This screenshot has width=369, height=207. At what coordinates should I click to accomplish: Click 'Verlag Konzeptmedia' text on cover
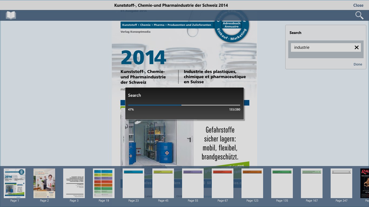[135, 32]
